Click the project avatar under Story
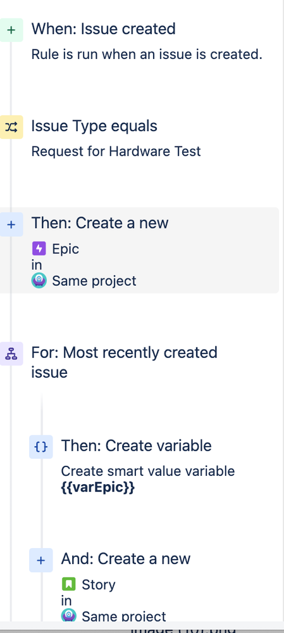This screenshot has height=633, width=284. point(68,616)
